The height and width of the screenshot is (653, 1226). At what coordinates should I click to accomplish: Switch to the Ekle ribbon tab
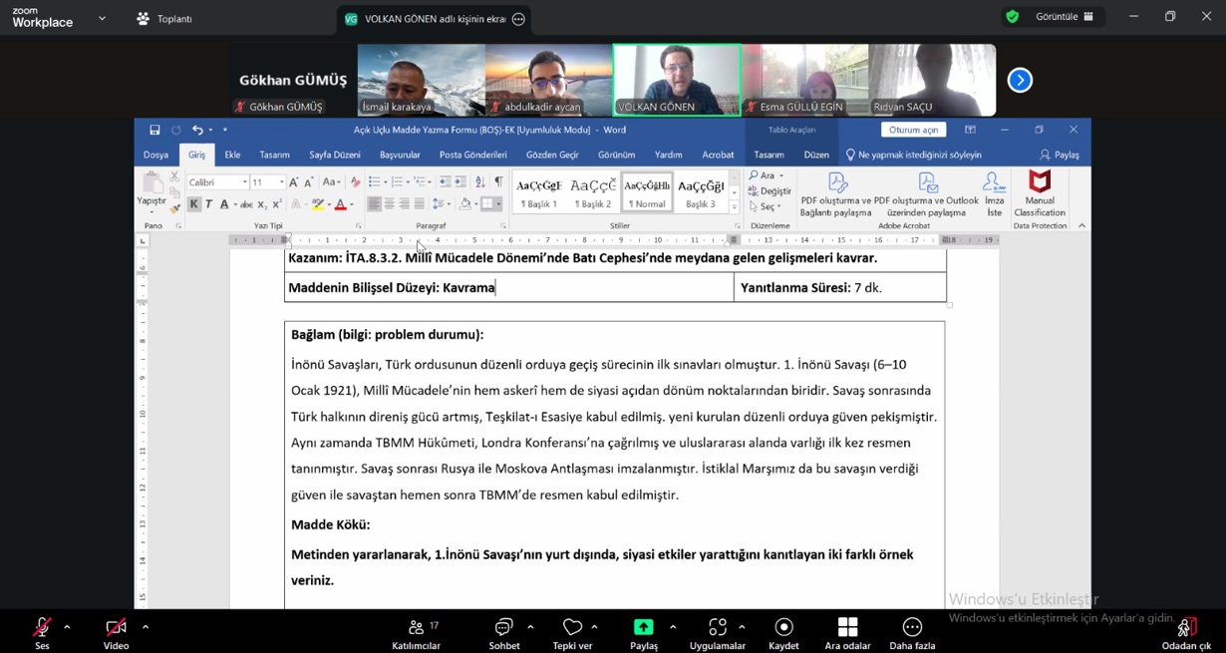point(232,156)
